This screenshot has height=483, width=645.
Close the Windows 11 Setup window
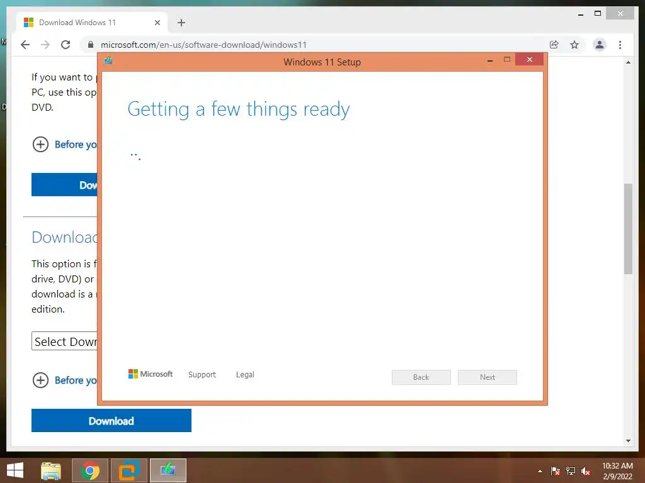click(529, 60)
